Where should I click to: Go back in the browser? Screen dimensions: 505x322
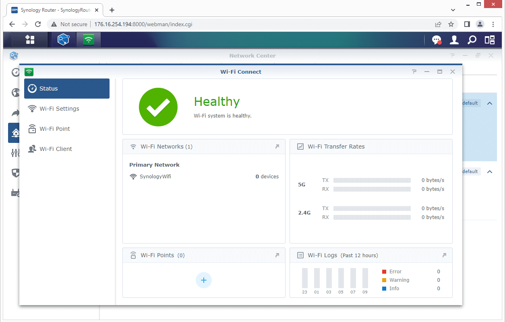point(12,24)
